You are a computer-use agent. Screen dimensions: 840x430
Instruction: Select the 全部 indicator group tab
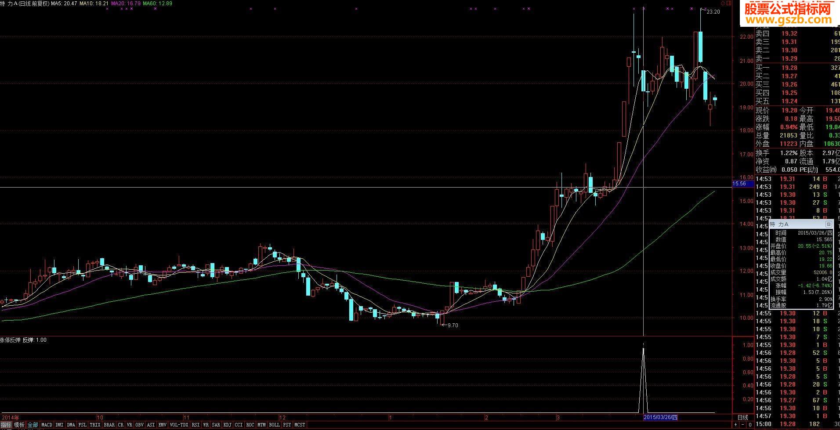coord(33,425)
